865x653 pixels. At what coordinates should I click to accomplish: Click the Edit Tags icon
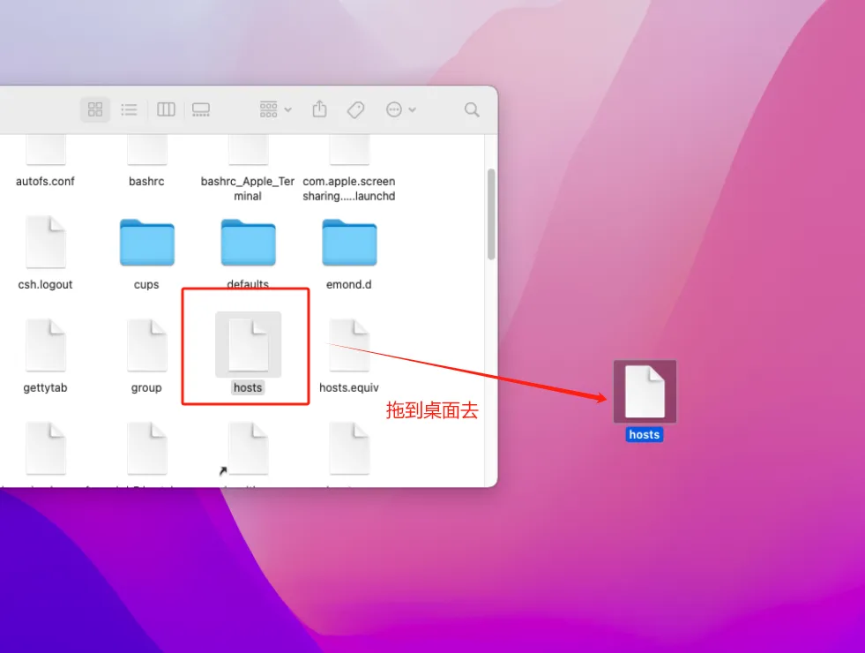point(356,109)
